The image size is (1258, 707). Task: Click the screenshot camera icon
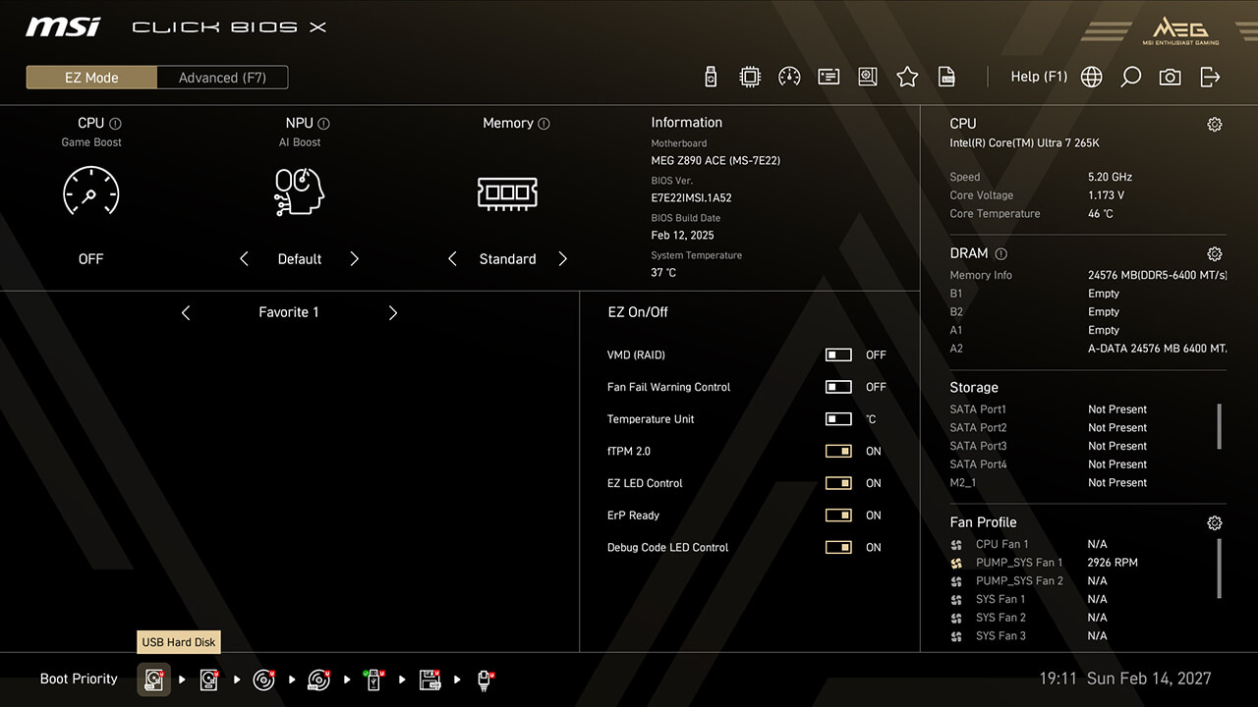pyautogui.click(x=1170, y=77)
